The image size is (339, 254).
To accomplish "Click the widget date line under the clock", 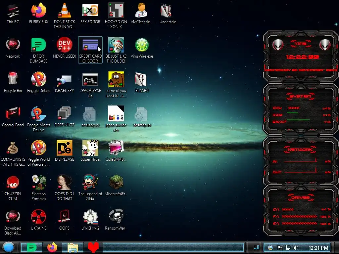I will [301, 70].
